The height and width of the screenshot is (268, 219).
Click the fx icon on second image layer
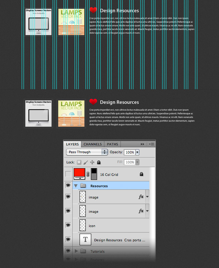point(141,211)
